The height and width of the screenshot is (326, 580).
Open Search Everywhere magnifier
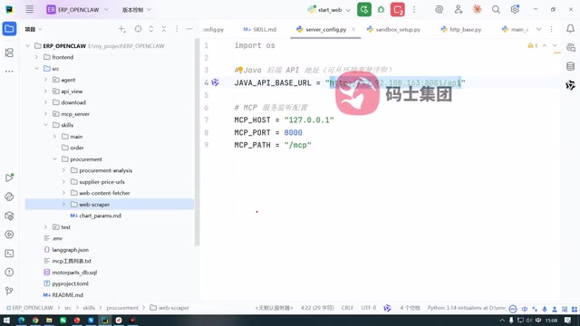click(x=496, y=10)
